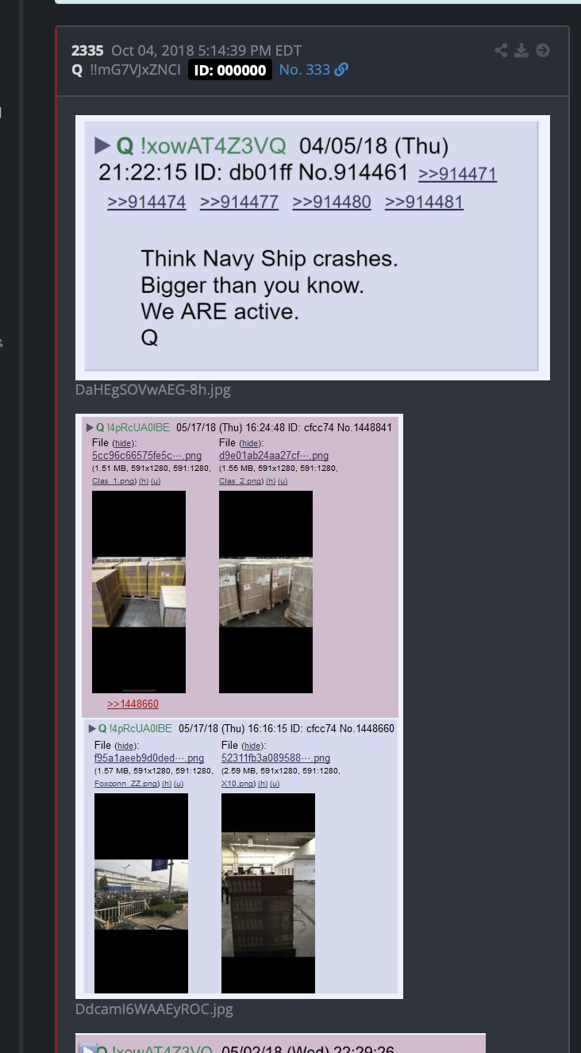The image size is (581, 1053).
Task: Click the post number 2335 heading
Action: [x=87, y=51]
